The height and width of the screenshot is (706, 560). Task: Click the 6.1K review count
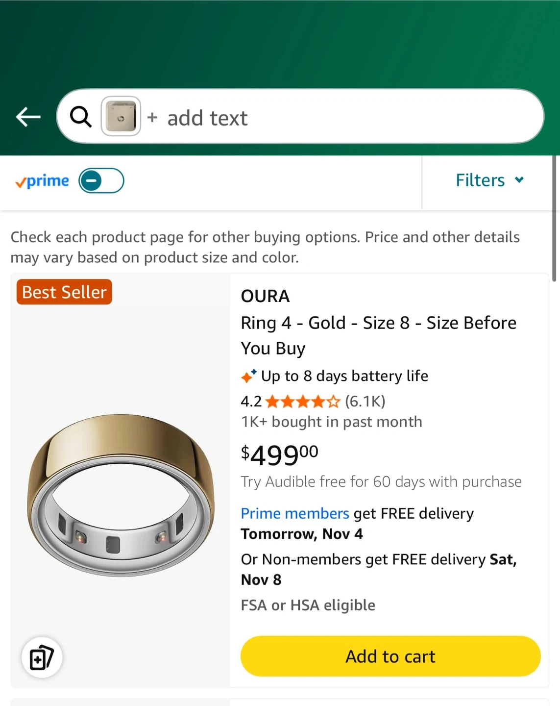point(365,402)
